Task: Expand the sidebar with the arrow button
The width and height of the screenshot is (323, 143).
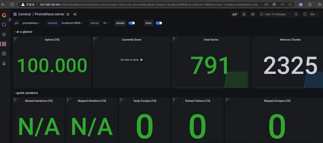Action: [10, 19]
